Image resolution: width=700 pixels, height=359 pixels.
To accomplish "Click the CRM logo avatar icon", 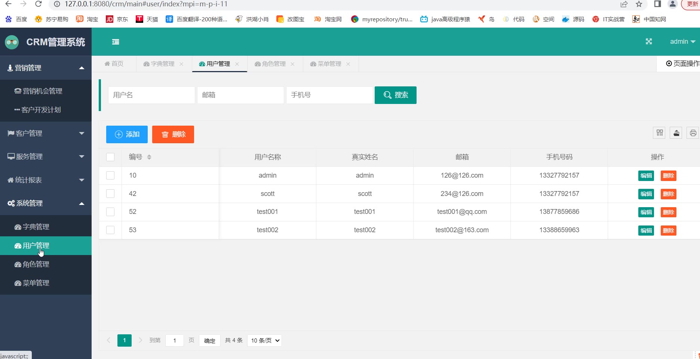I will click(x=12, y=42).
